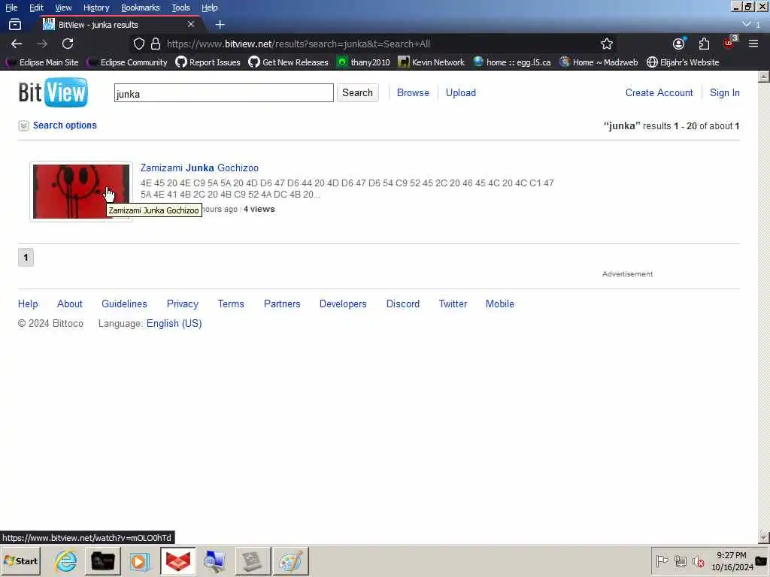Select page 1 in pagination

(26, 258)
